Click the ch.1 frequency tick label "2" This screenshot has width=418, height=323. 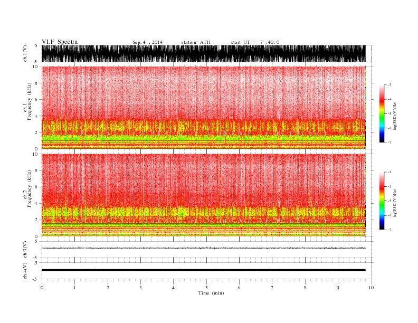tap(36, 132)
